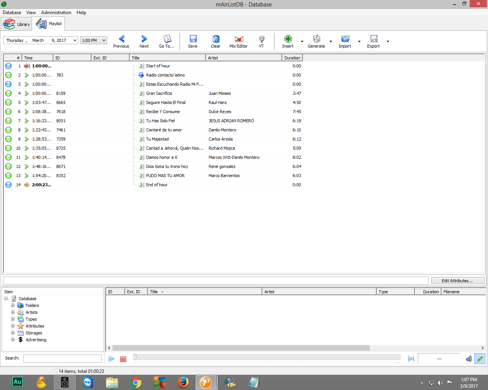Open the Export dropdown arrow
The height and width of the screenshot is (390, 488).
[388, 42]
